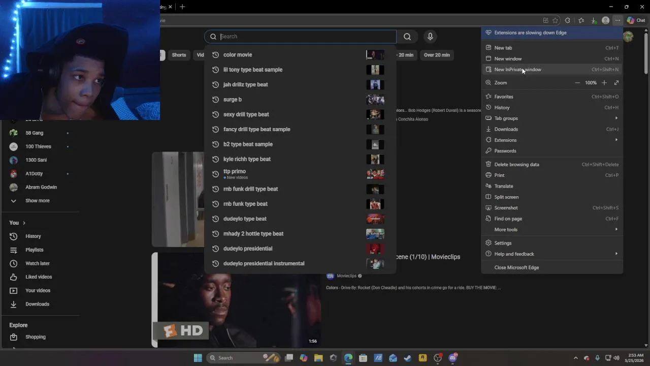Click taskbar Search box
Viewport: 650px width, 366px height.
pos(243,358)
